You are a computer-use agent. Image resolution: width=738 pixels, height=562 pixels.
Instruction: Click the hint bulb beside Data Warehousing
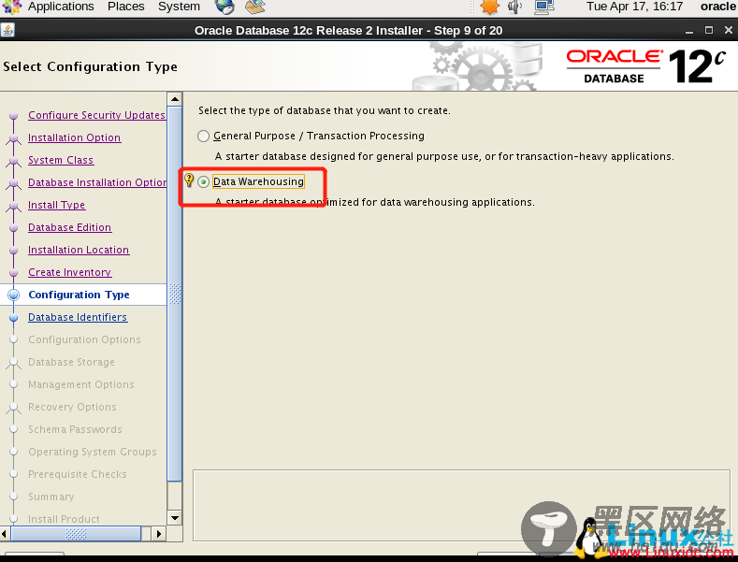pyautogui.click(x=189, y=180)
